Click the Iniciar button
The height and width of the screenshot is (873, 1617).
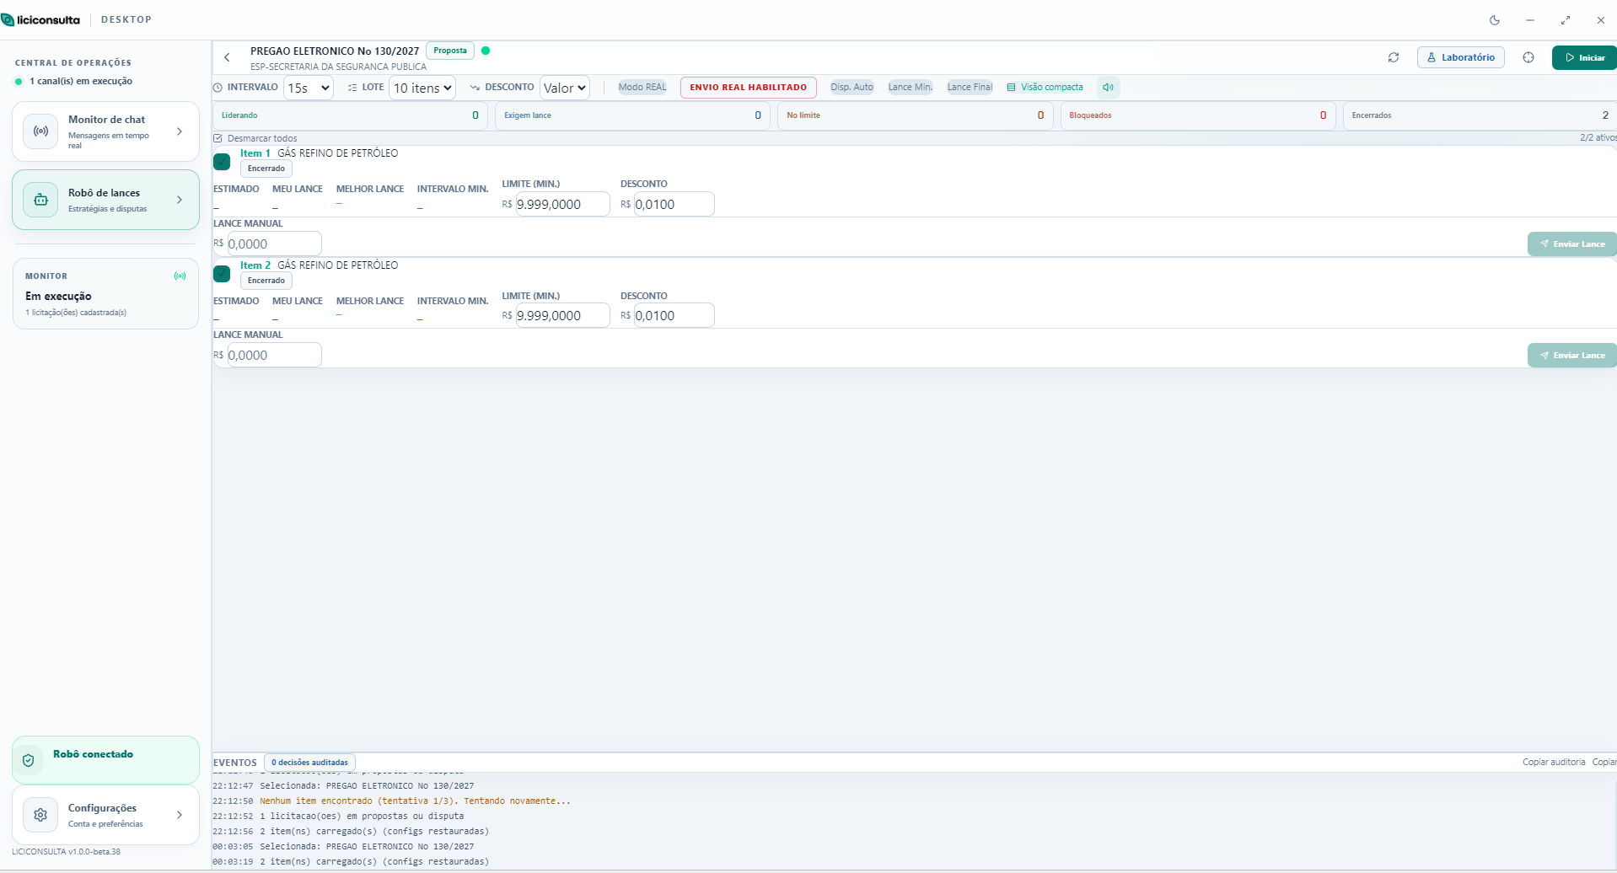1584,57
